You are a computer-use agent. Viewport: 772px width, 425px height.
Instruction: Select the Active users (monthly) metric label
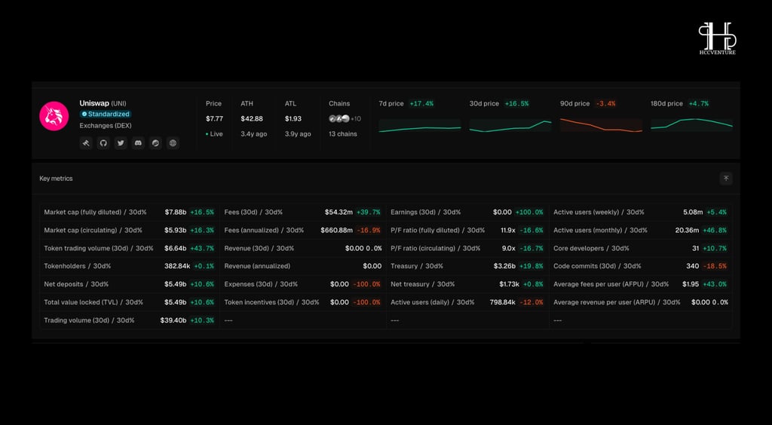[x=600, y=231]
